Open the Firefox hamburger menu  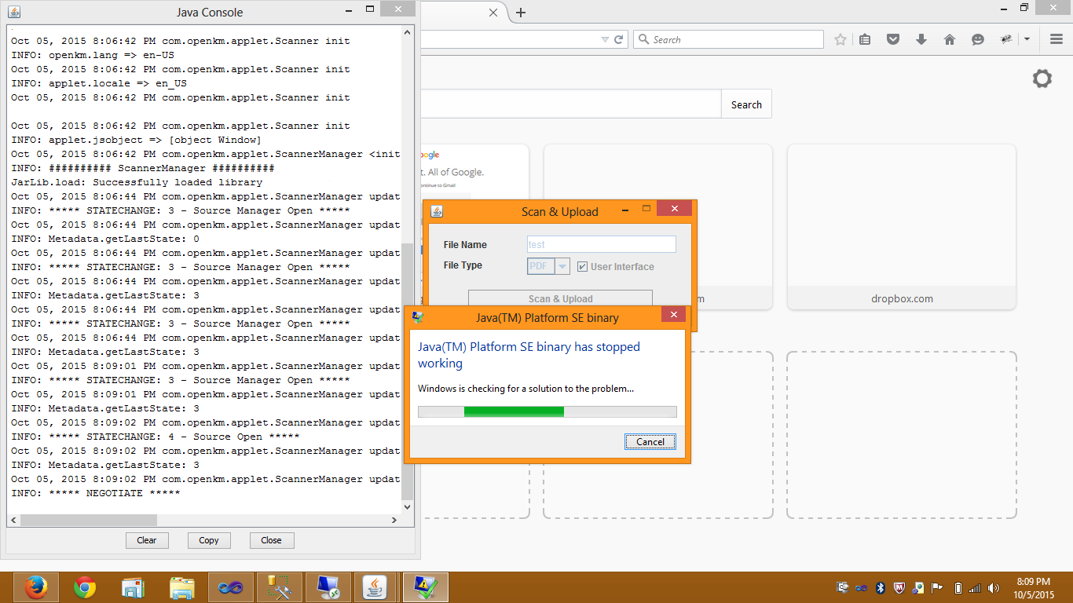tap(1057, 39)
